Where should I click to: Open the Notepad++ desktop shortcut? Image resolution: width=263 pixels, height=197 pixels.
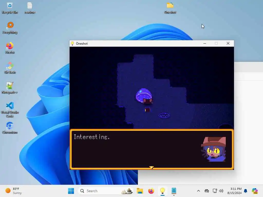[10, 88]
